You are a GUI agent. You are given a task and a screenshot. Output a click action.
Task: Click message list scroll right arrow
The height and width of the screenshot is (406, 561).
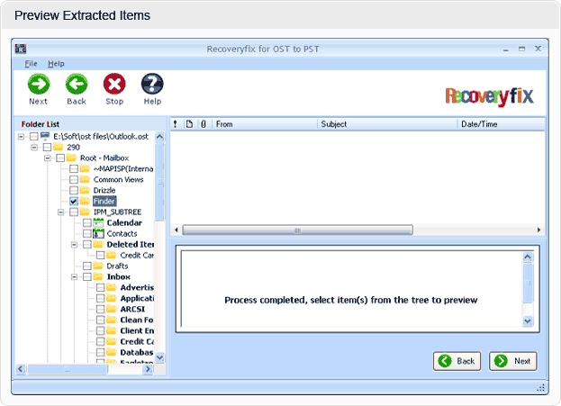[538, 230]
